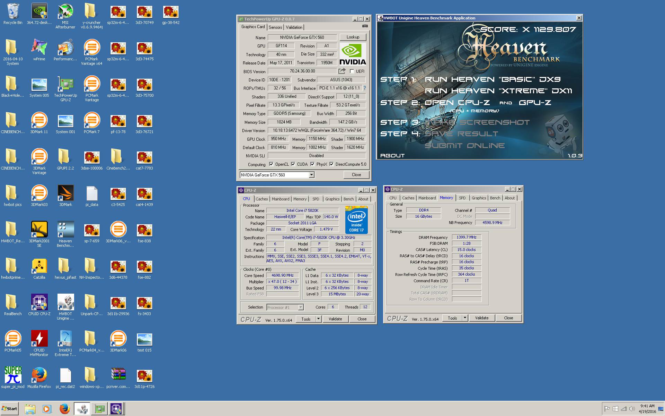Screen dimensions: 665x416
Task: Switch to Sensors tab in GPU-Z
Action: [275, 27]
